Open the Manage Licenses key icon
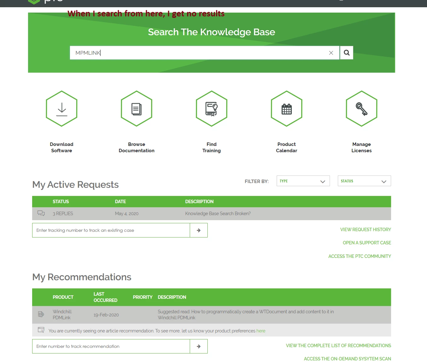The width and height of the screenshot is (427, 362). click(x=361, y=109)
